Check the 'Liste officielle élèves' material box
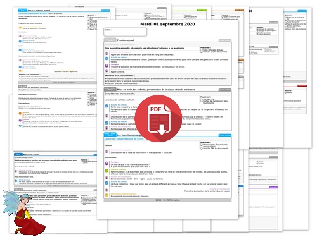 click(x=202, y=50)
